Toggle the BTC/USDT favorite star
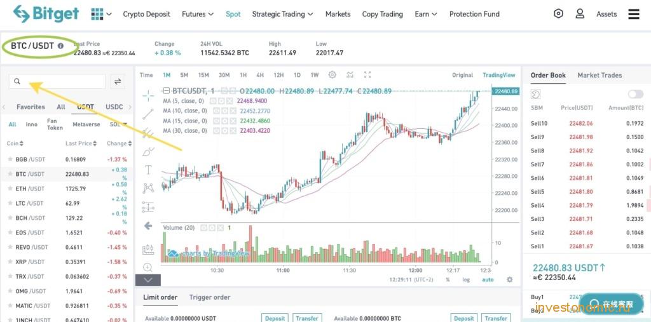Viewport: 651px width, 322px height. 9,174
